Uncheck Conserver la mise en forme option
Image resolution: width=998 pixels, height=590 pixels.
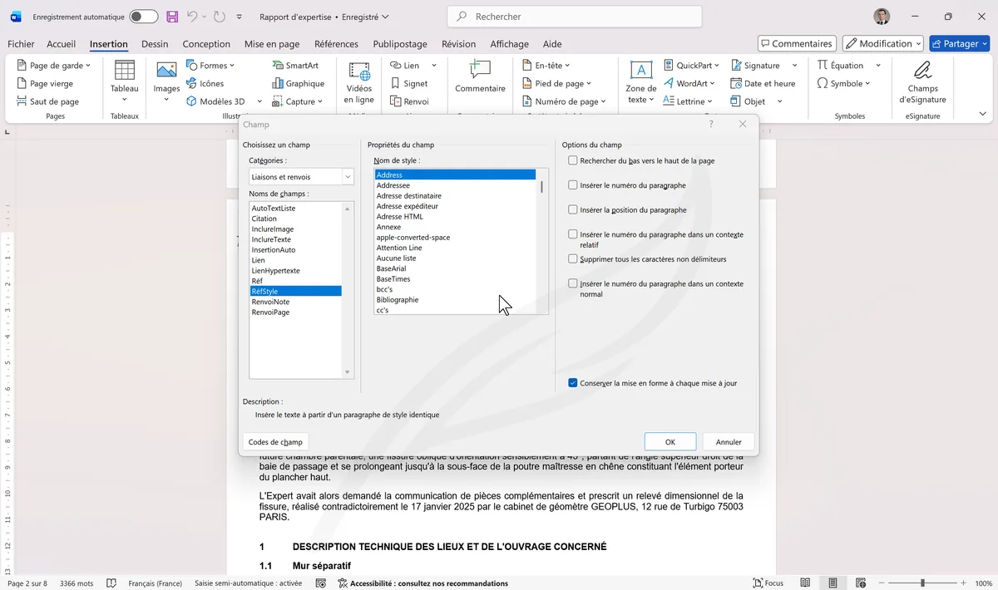(572, 383)
